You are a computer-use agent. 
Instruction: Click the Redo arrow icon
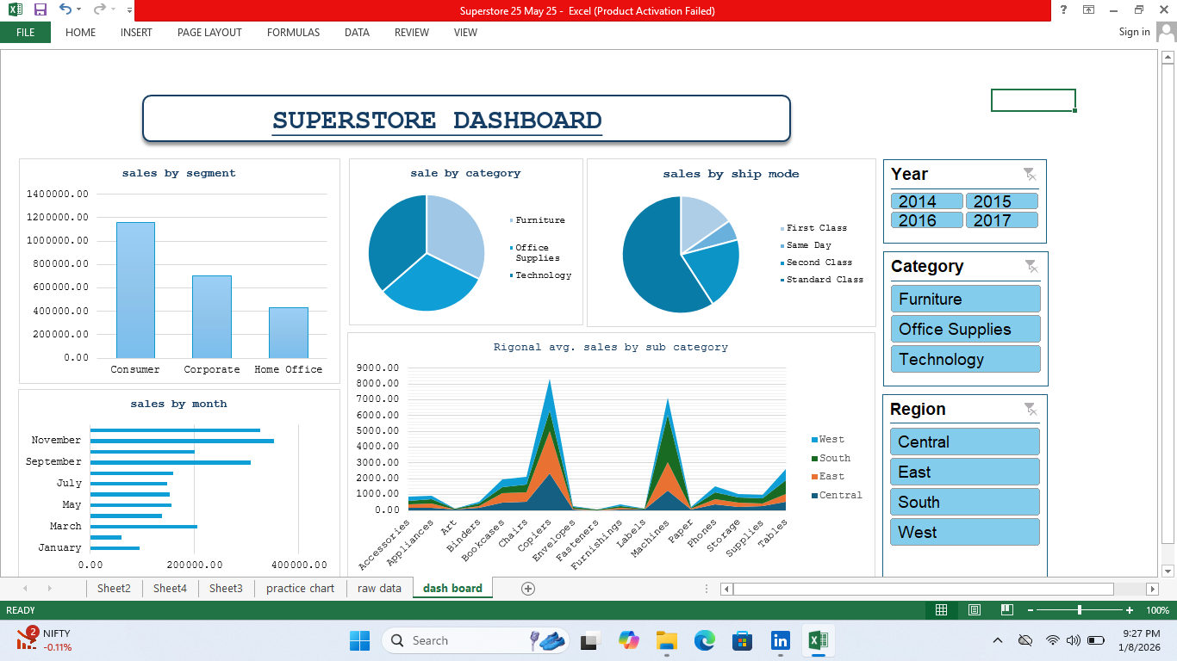[x=100, y=9]
